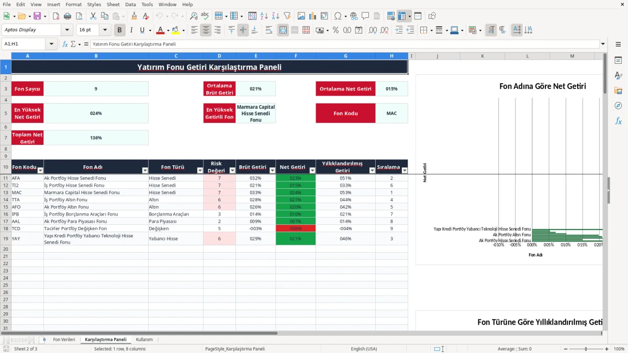This screenshot has height=353, width=628.
Task: Click the Insert Chart icon
Action: (x=313, y=16)
